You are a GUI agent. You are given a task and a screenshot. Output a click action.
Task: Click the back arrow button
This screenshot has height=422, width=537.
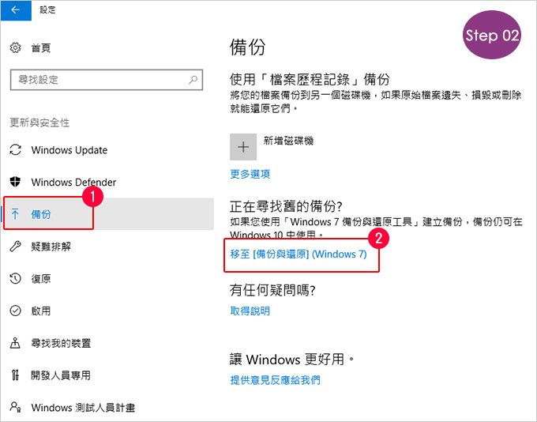click(x=16, y=10)
